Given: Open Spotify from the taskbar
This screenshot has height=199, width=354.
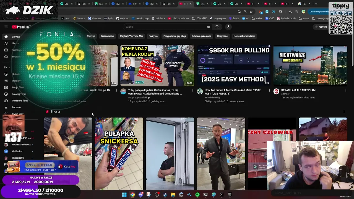Looking at the screenshot, I should point(197,195).
